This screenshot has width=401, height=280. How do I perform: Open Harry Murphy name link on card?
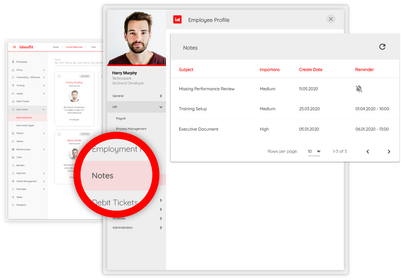tap(74, 82)
